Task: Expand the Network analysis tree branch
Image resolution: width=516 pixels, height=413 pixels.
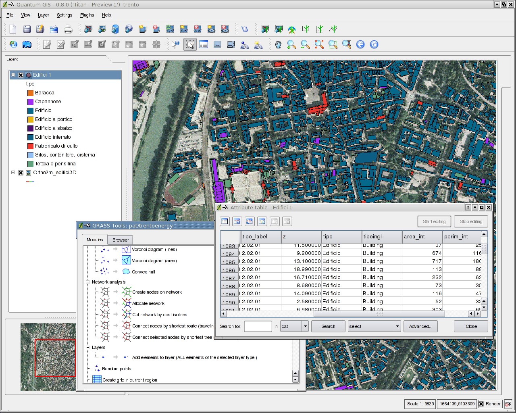Action: [87, 282]
